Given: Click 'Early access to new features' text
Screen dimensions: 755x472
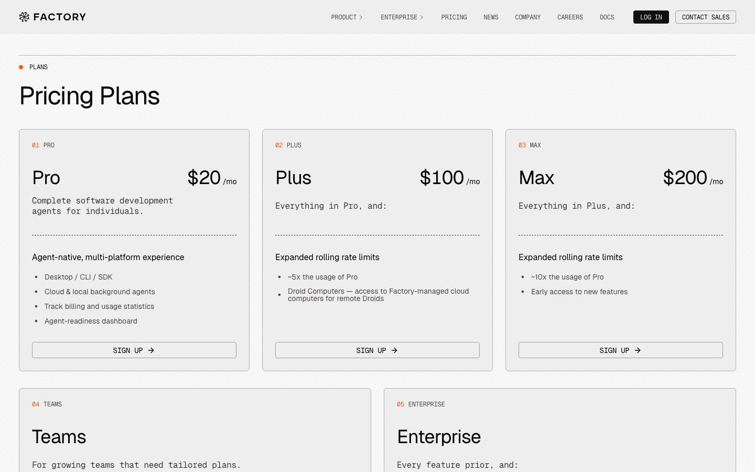Looking at the screenshot, I should coord(579,292).
